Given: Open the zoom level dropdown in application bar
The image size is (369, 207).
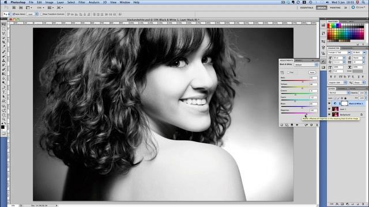Looking at the screenshot, I should [x=40, y=7].
